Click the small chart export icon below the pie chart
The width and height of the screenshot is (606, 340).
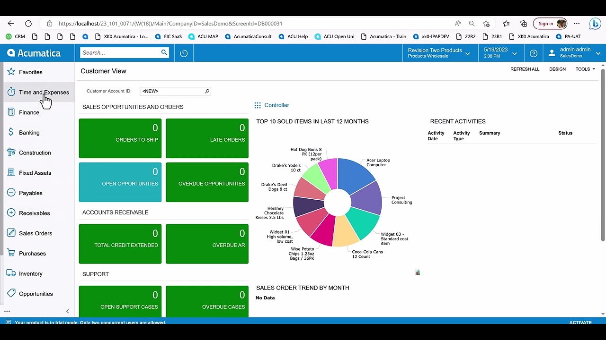(x=418, y=272)
